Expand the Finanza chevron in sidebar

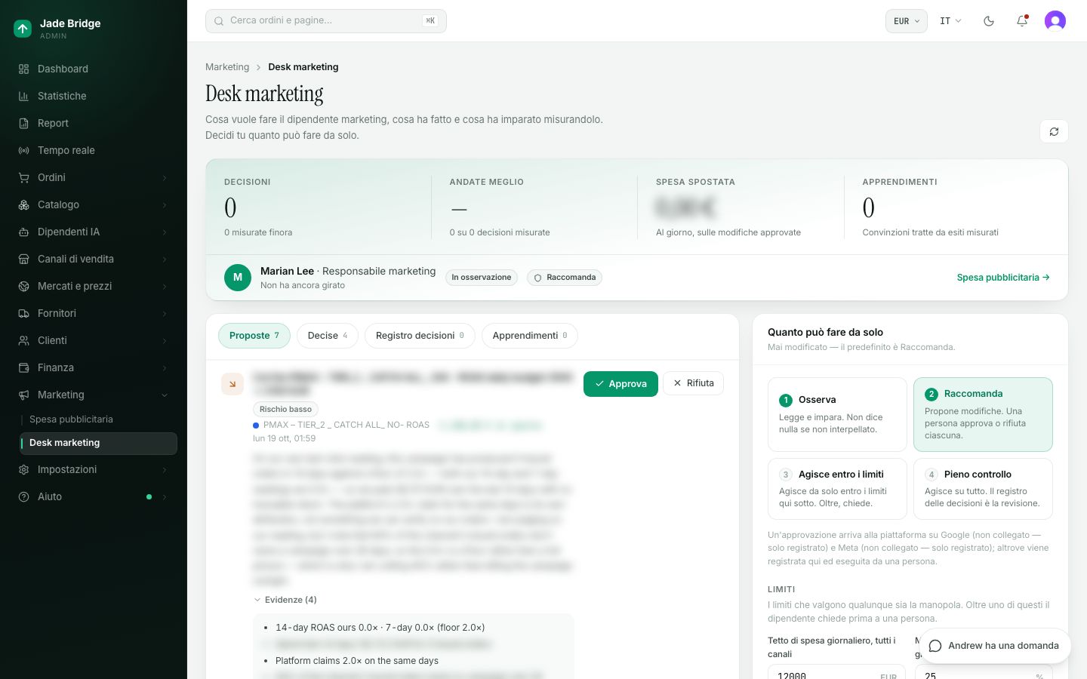point(165,368)
